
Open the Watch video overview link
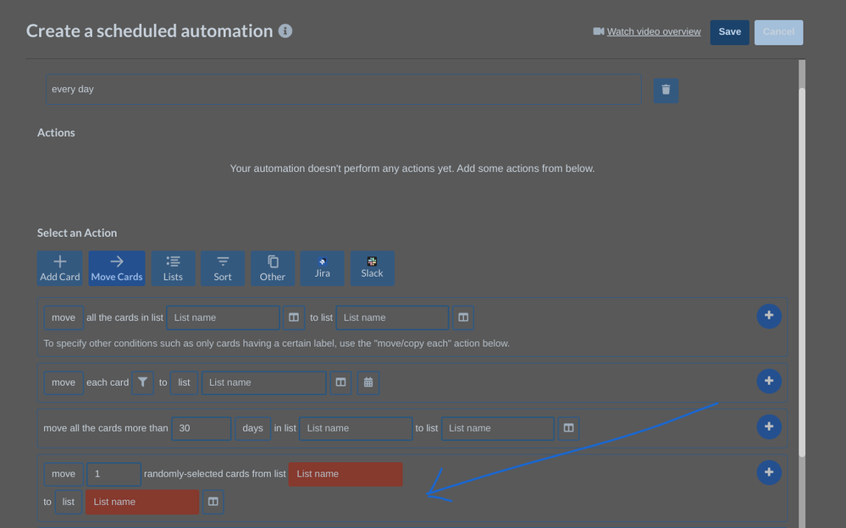[654, 32]
